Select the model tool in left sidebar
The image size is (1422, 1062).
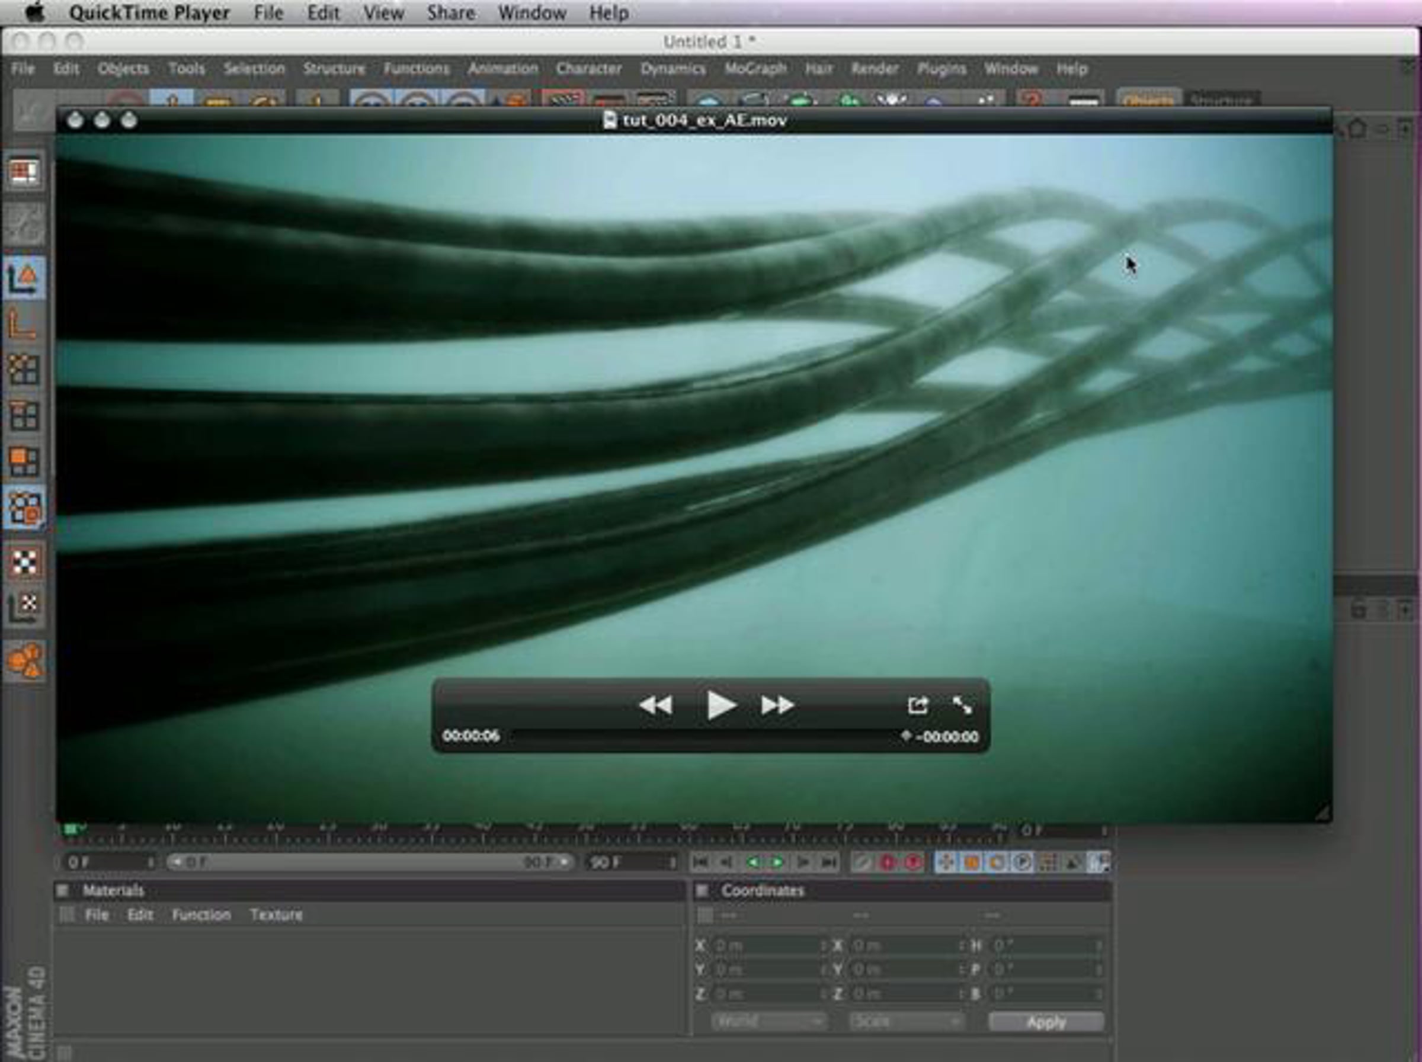[x=24, y=278]
